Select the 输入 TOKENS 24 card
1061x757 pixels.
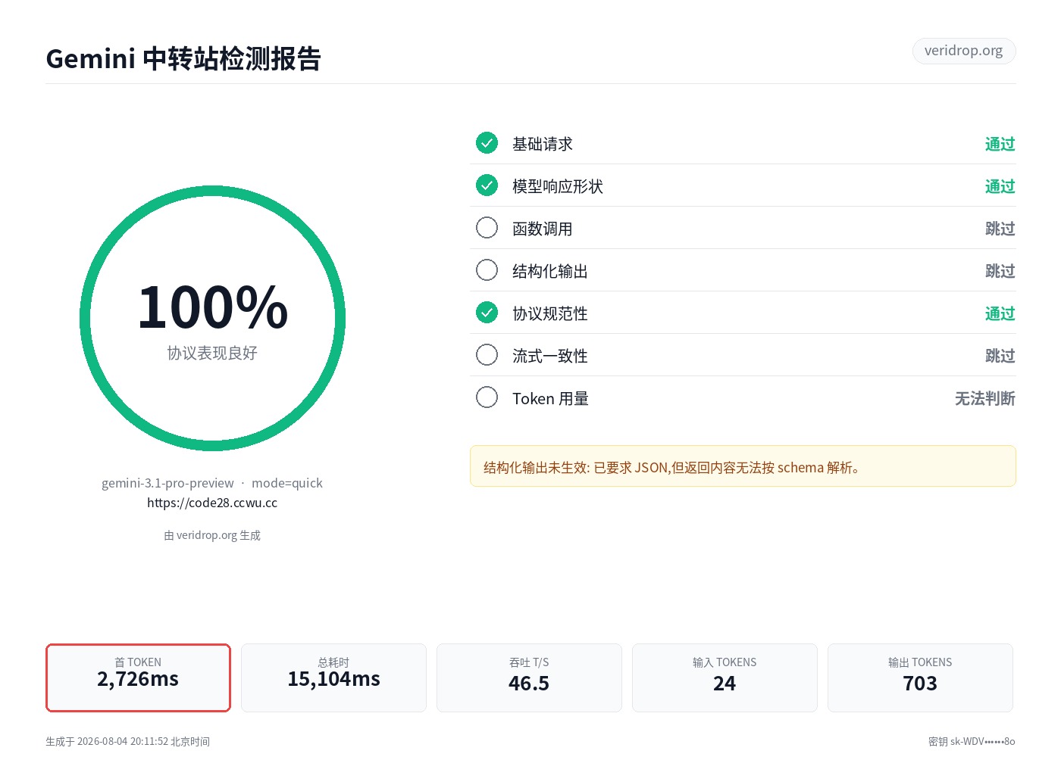pos(725,678)
